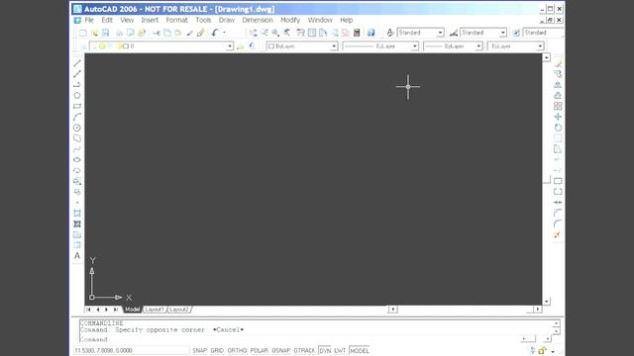634x356 pixels.
Task: Toggle POLAR tracking in status bar
Action: [x=260, y=350]
